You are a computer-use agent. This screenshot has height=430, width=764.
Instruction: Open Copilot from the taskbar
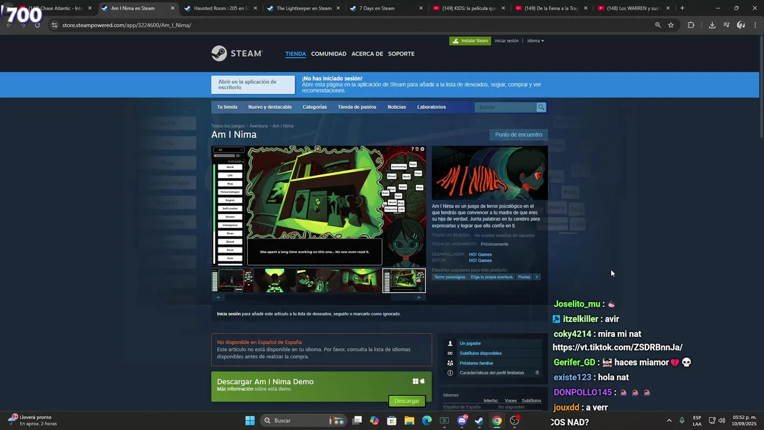click(374, 420)
